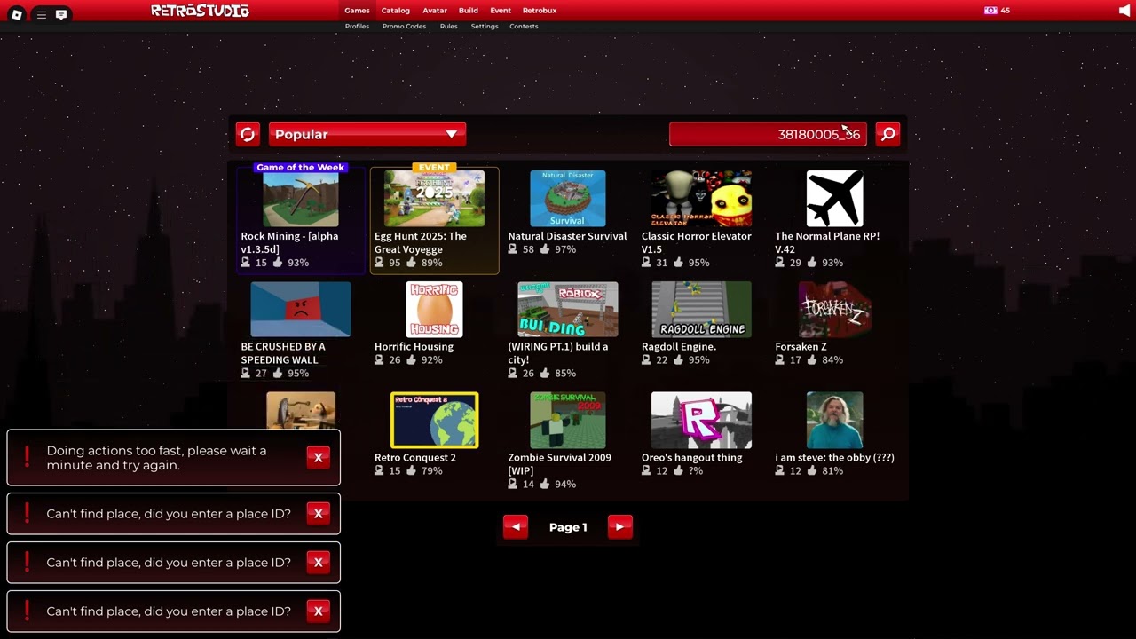
Task: Open Classic Horror Elevator thumbnail
Action: [x=701, y=200]
